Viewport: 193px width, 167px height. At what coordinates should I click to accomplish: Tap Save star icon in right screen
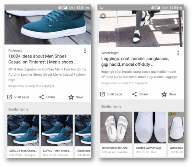point(164,94)
